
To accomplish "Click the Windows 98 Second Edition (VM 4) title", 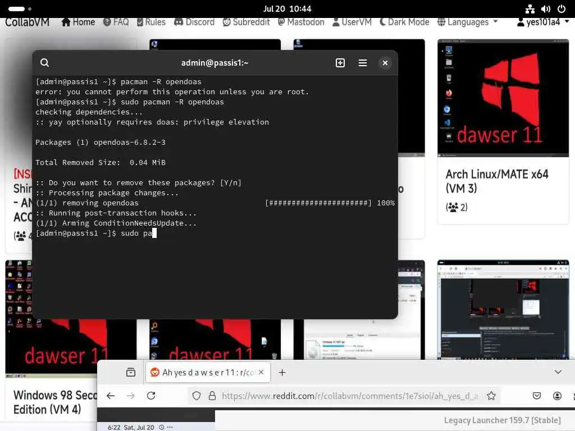I will 55,402.
